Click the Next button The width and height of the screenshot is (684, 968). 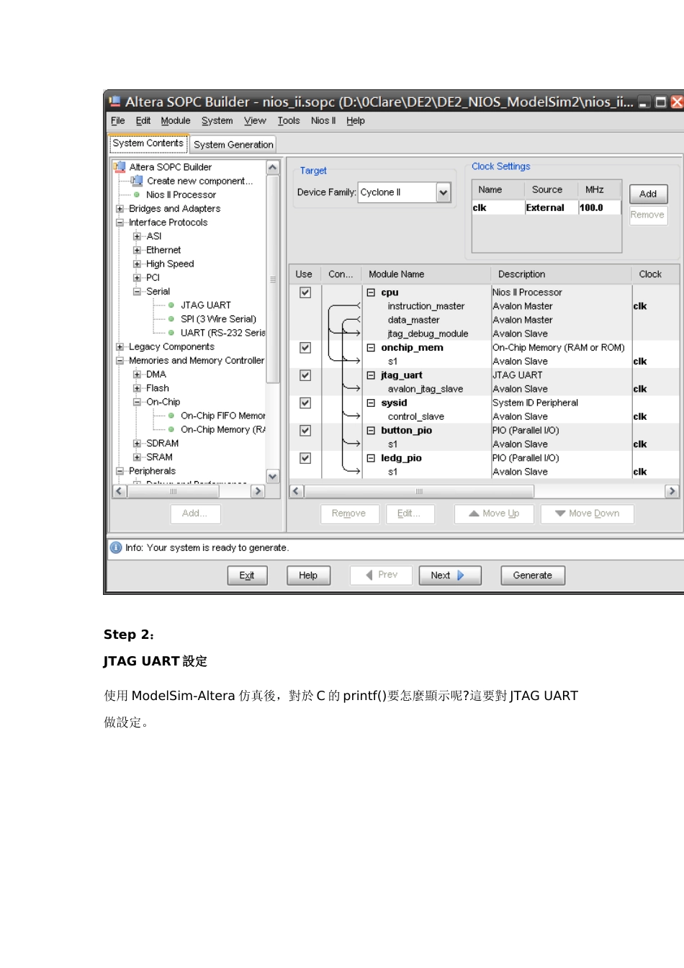click(x=450, y=575)
